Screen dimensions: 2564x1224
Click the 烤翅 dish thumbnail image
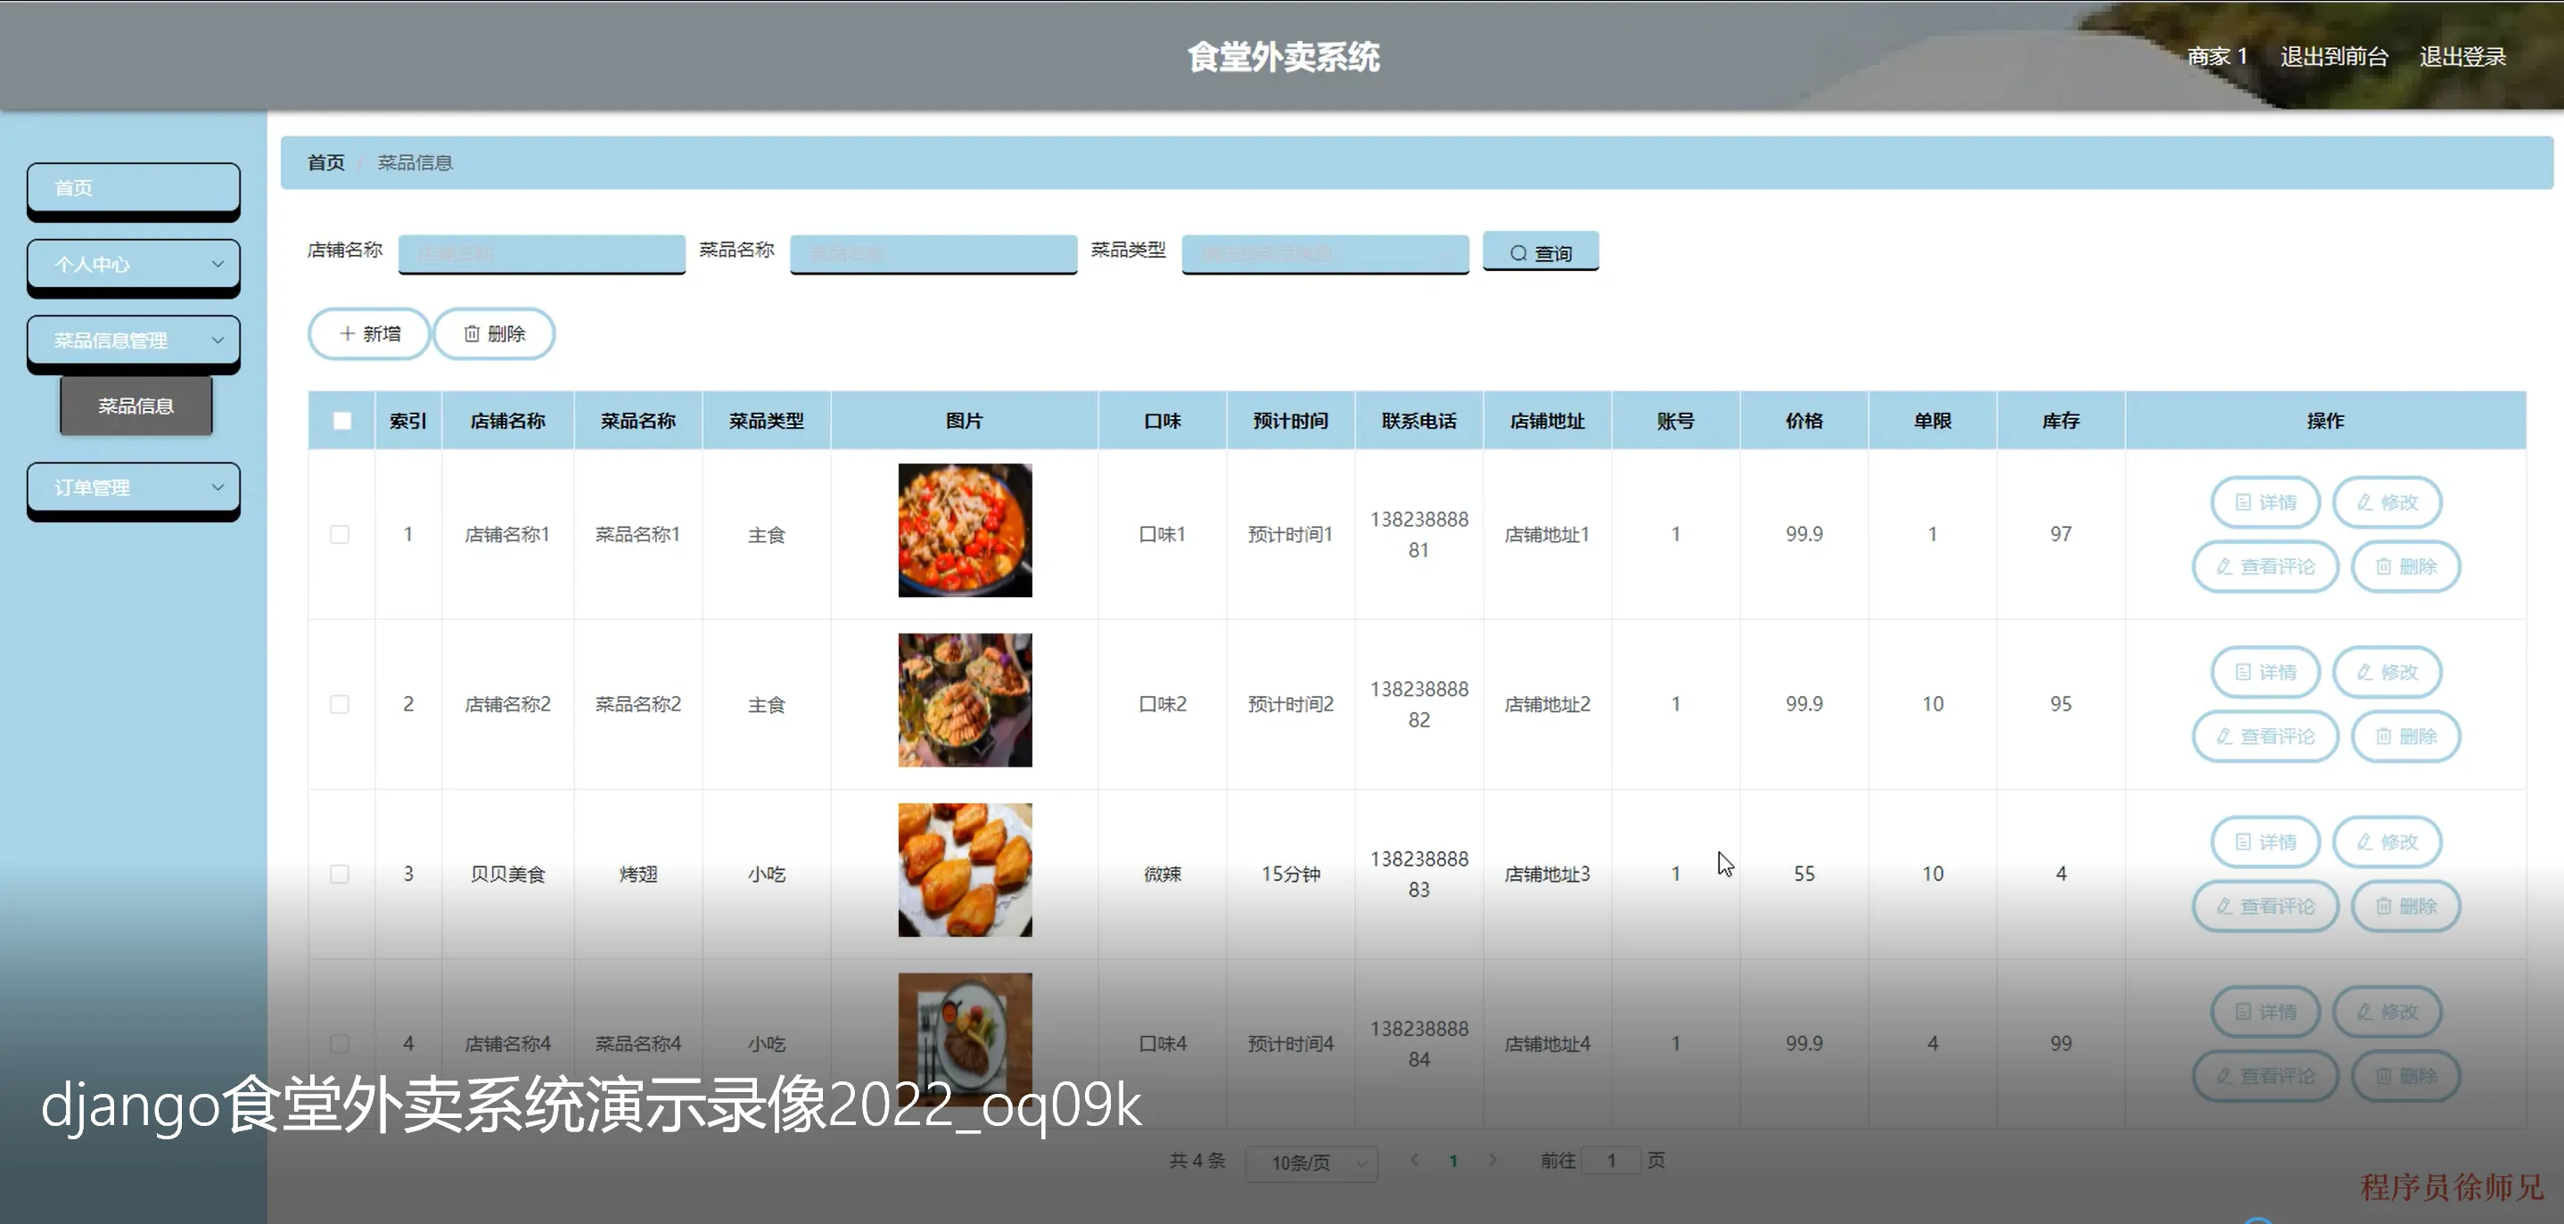pos(965,870)
